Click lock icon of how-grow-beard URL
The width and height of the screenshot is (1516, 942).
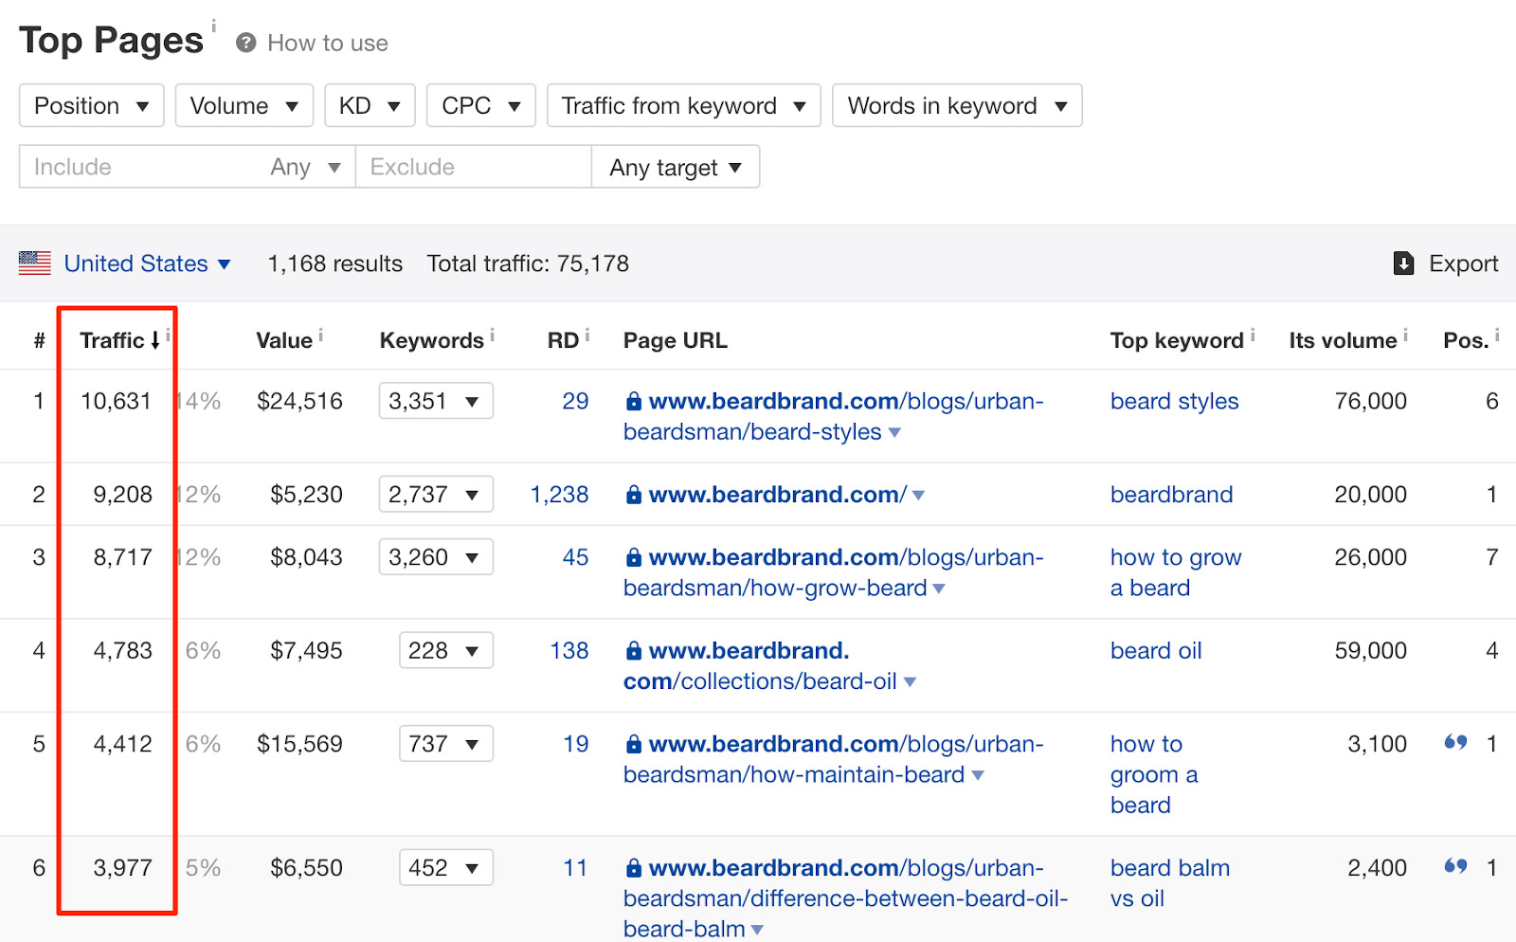click(634, 557)
